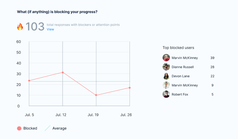
Task: Click the Top blocked users heading
Action: coord(178,48)
